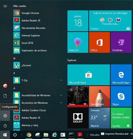Open the command prompt window on taskbar
The height and width of the screenshot is (139, 133).
click(72, 135)
